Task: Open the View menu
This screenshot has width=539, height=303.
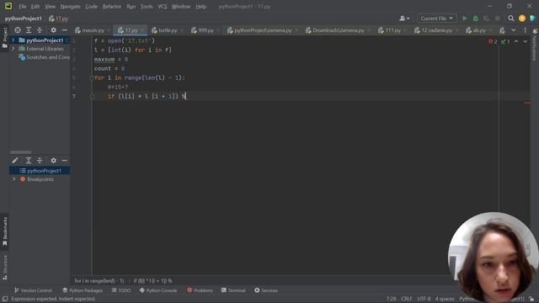Action: (x=50, y=7)
